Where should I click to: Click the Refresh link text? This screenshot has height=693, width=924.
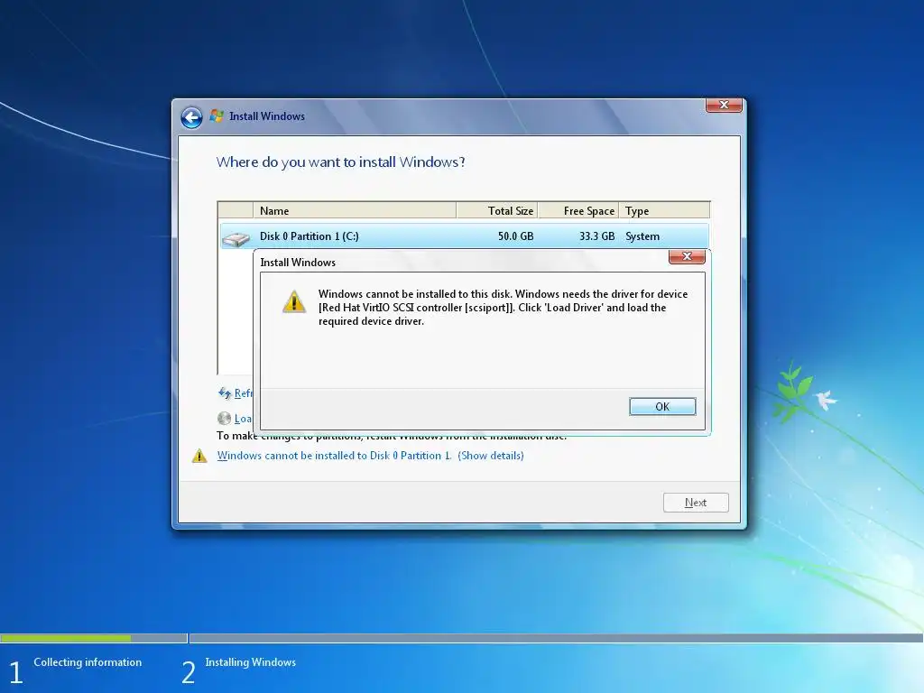(244, 393)
